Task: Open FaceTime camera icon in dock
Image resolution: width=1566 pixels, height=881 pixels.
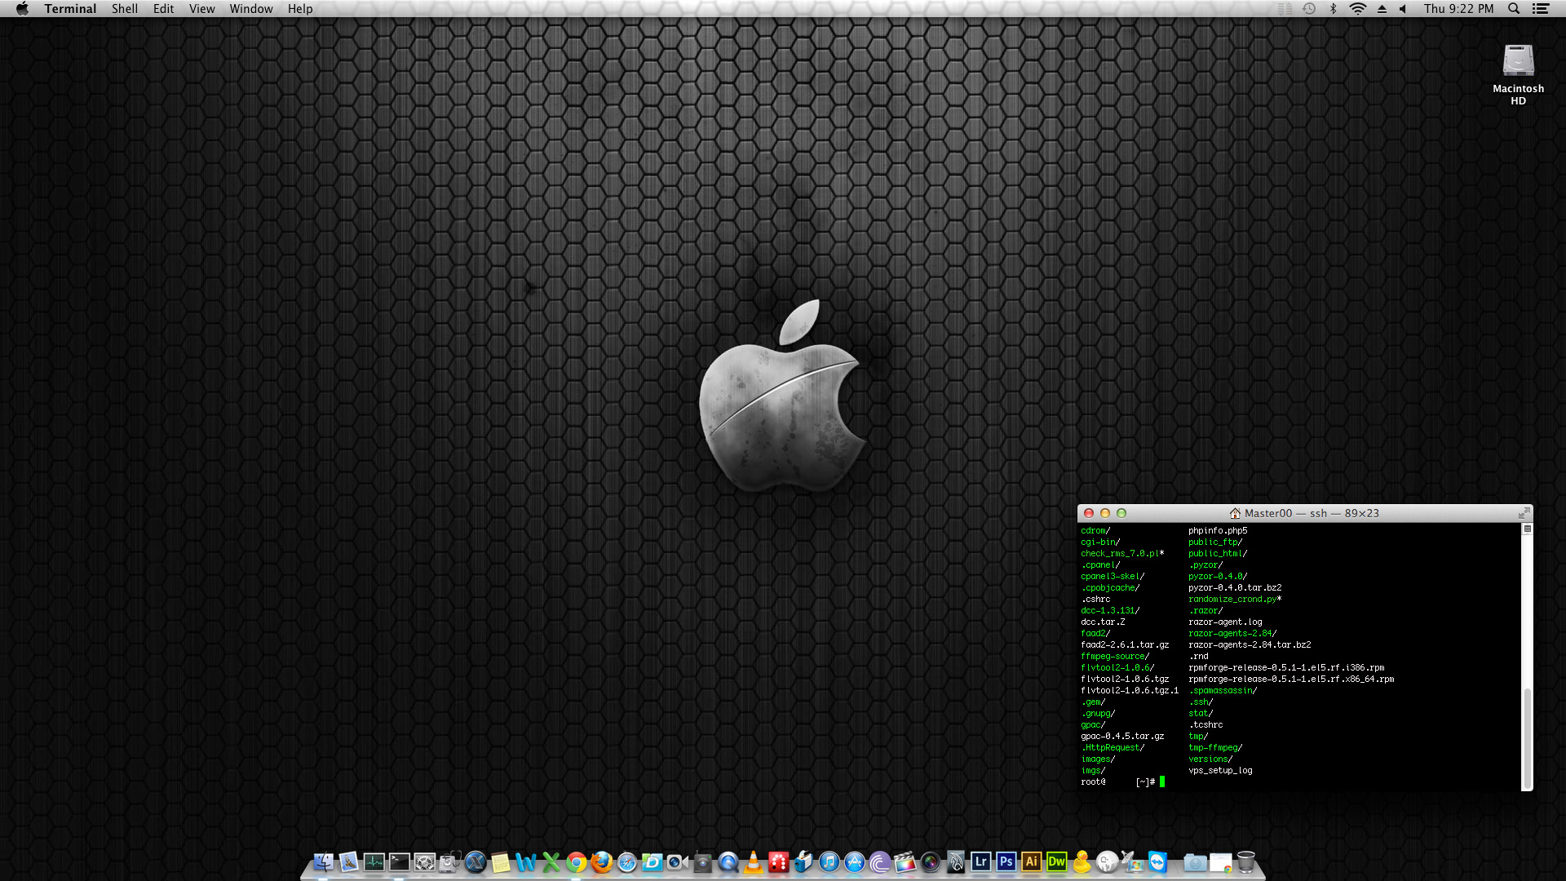Action: click(678, 862)
